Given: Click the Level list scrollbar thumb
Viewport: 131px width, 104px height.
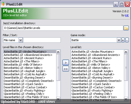Looking at the screenshot, I should click(126, 68).
